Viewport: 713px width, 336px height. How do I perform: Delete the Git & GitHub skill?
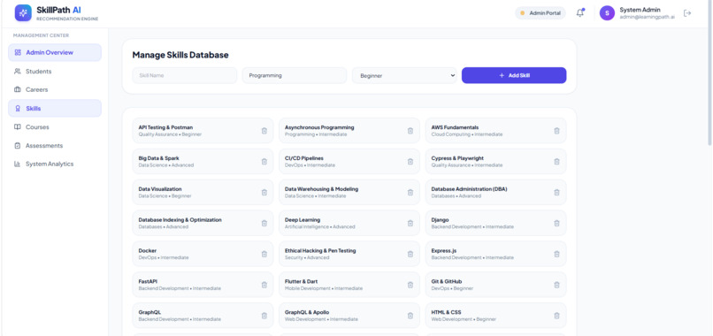click(556, 285)
